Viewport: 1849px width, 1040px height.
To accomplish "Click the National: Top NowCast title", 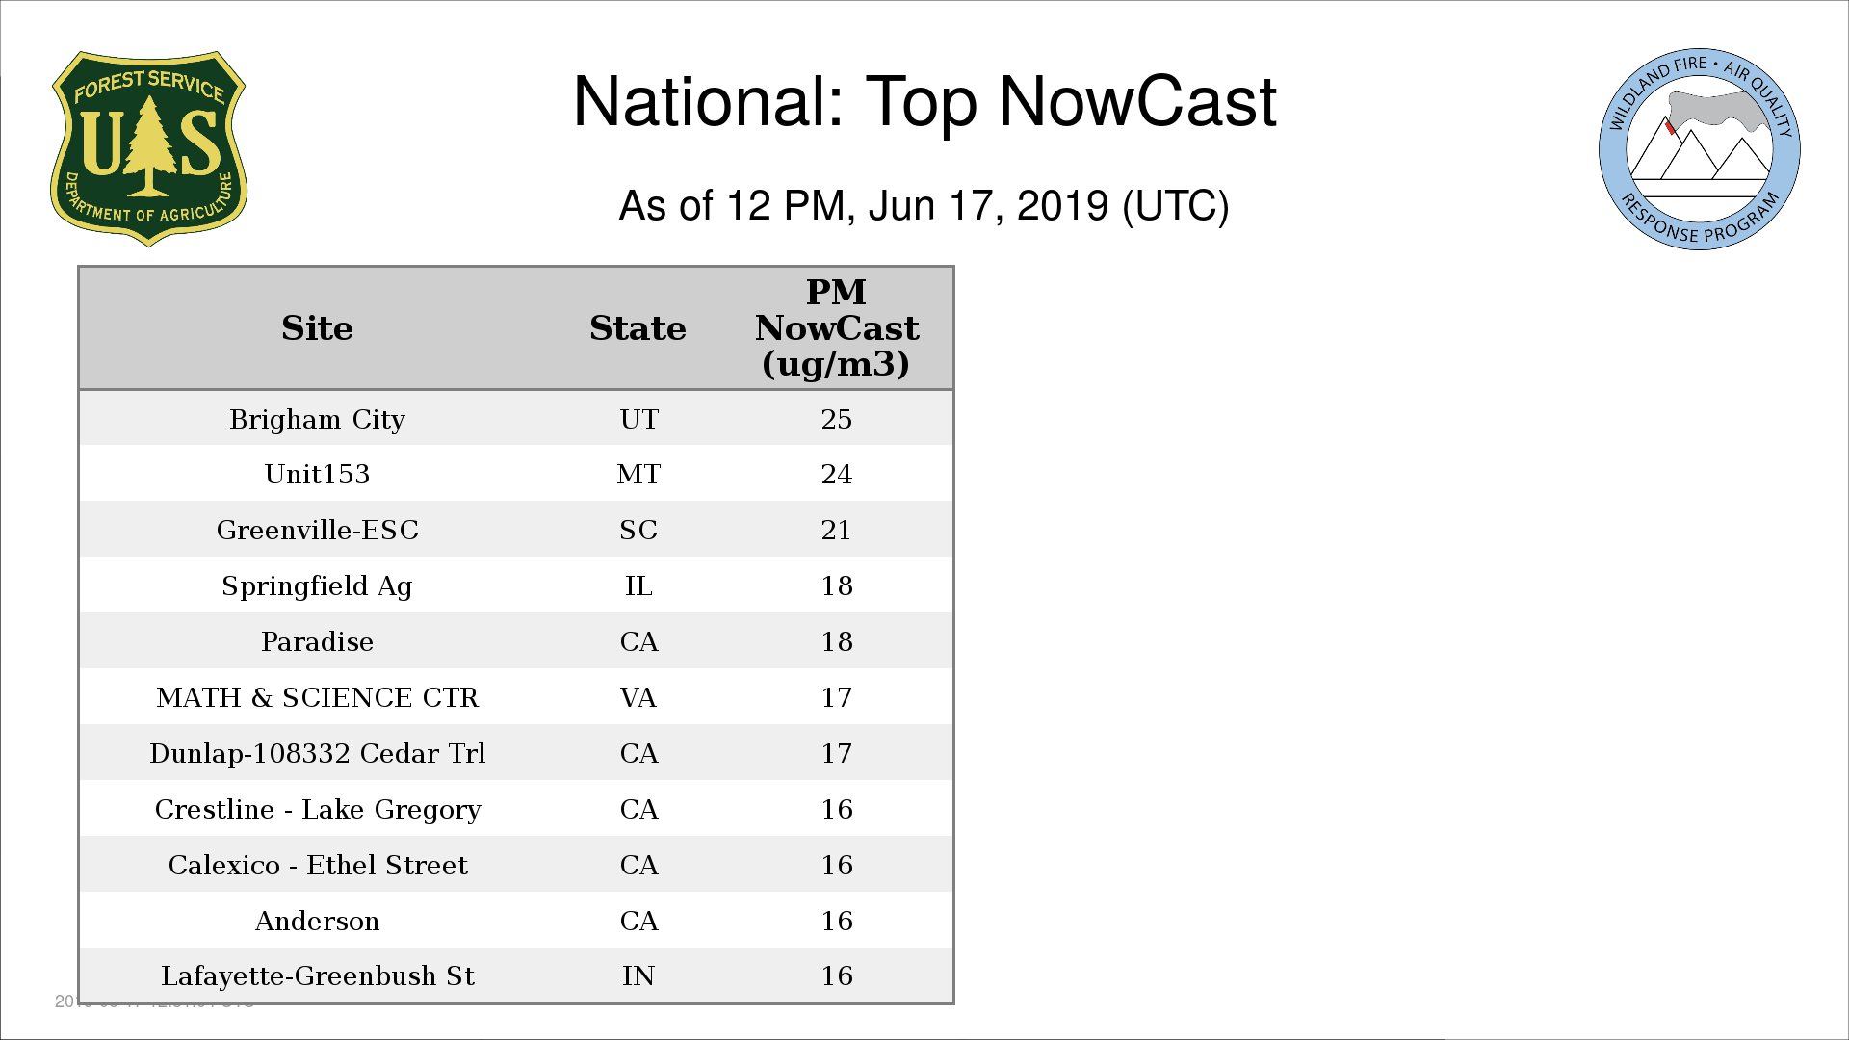I will (x=924, y=102).
